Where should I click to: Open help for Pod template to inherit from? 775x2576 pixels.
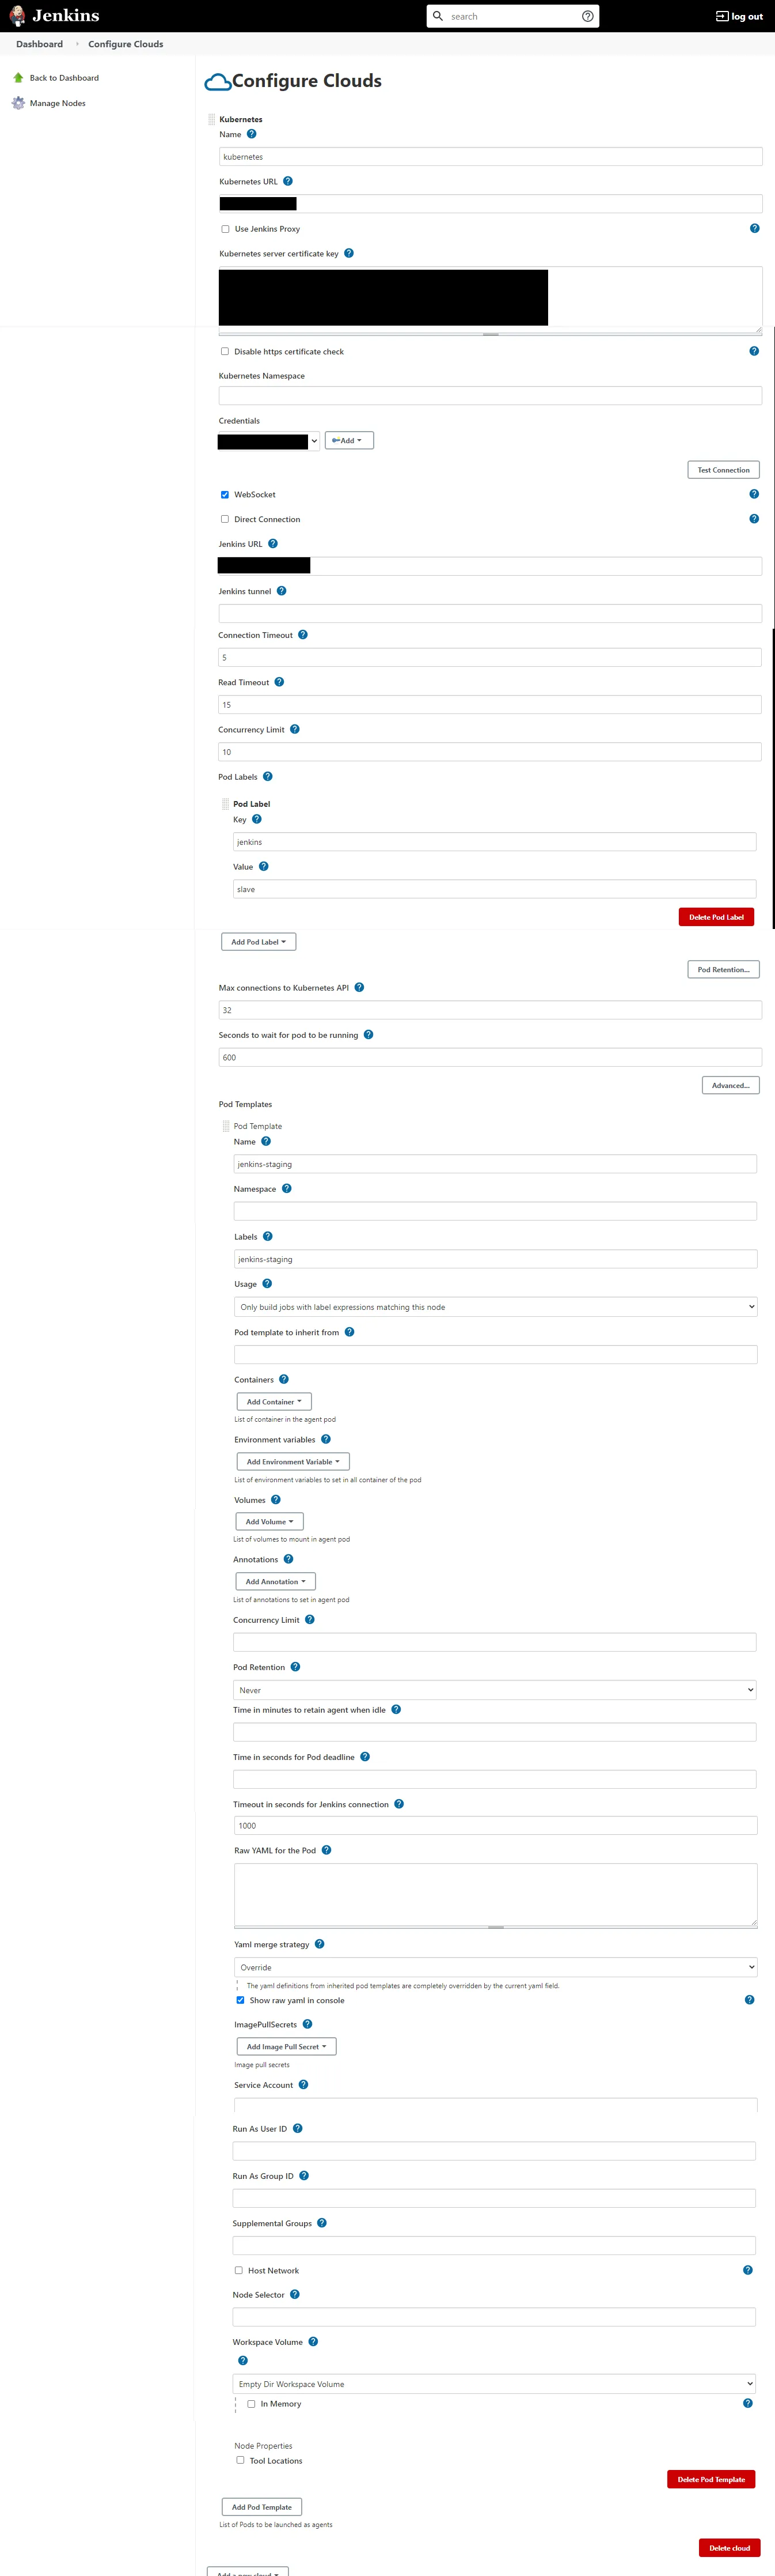(x=349, y=1332)
